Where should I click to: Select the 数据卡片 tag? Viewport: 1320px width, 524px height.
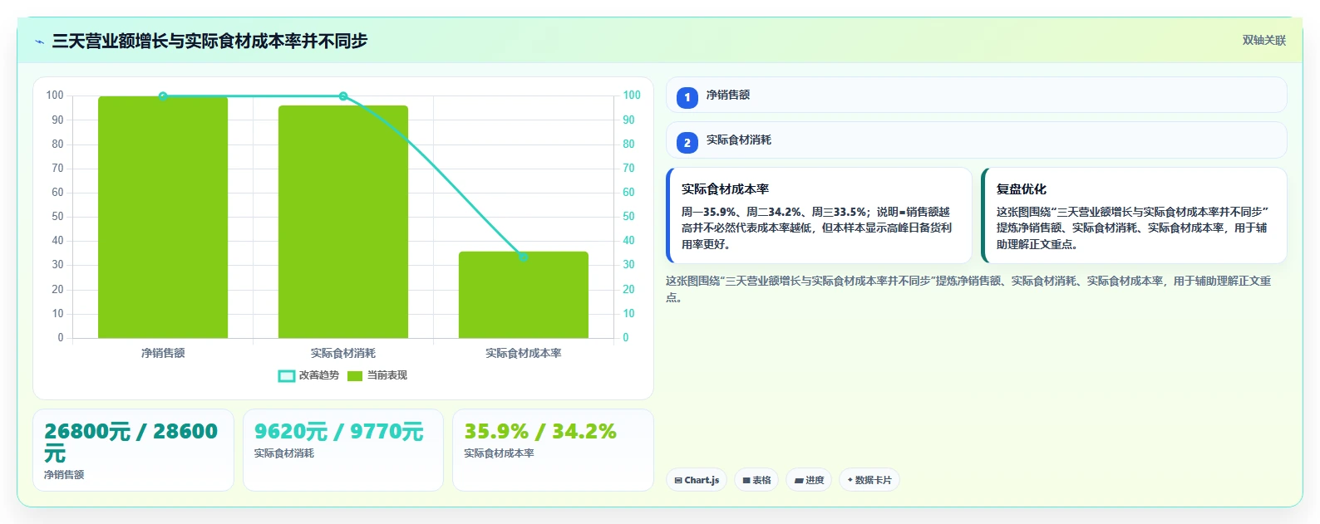tap(869, 480)
